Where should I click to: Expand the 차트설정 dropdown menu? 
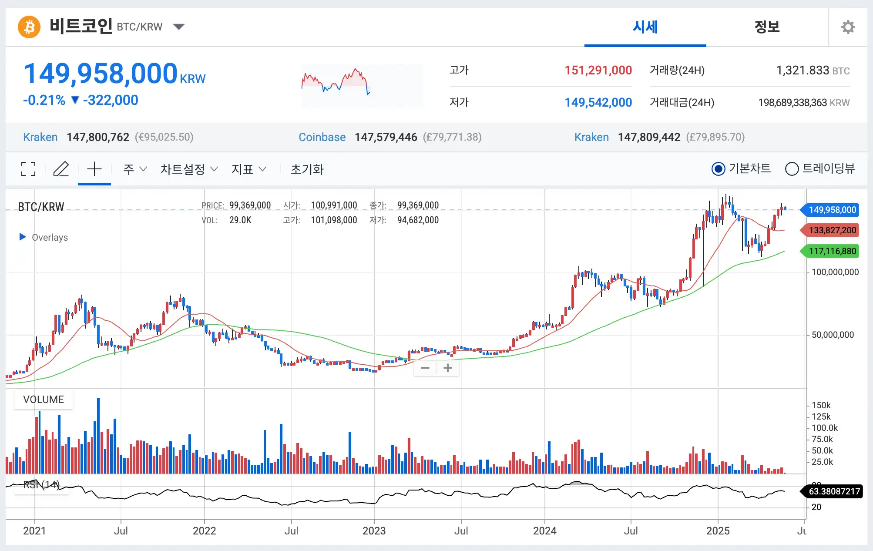click(x=189, y=169)
